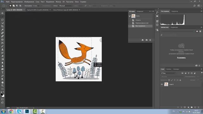
Task: Open the search magnifier in options bar
Action: 194,6
